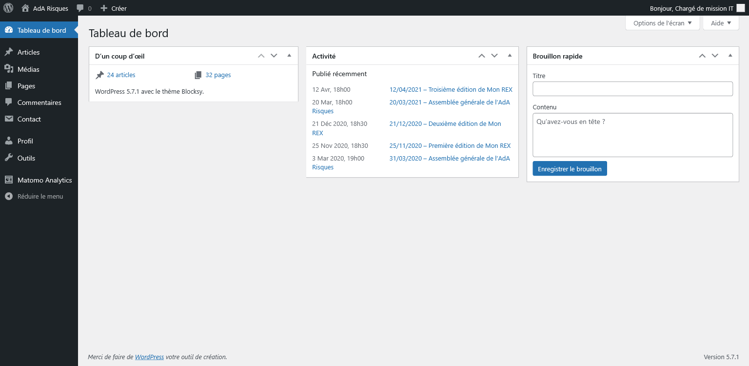Click the WordPress logo icon
The height and width of the screenshot is (366, 749).
coord(8,8)
